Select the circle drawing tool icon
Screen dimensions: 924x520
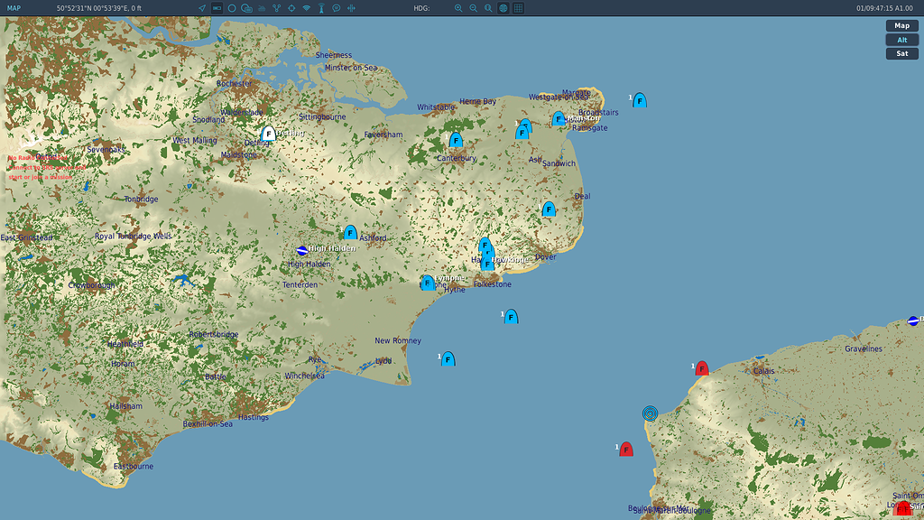tap(232, 8)
